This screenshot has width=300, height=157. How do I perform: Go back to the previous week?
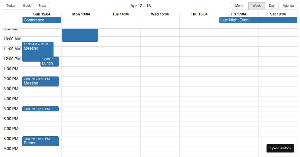tap(27, 5)
